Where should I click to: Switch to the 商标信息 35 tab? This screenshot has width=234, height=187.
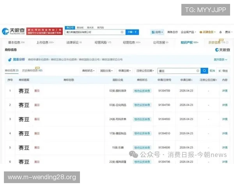[x=12, y=71]
